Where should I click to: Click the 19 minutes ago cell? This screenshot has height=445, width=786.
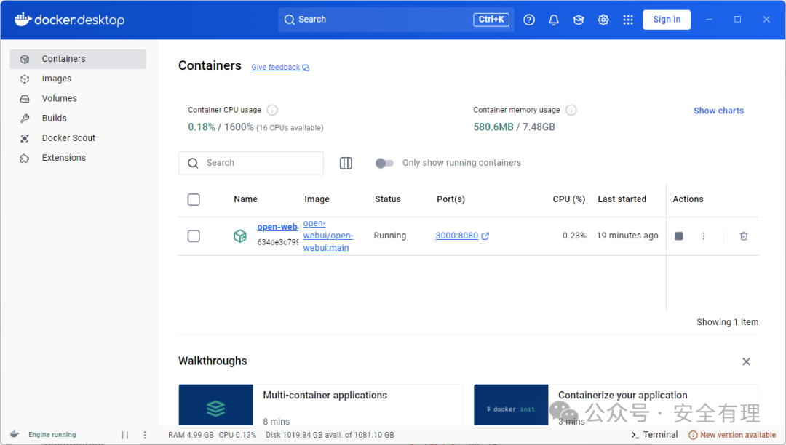pyautogui.click(x=627, y=236)
